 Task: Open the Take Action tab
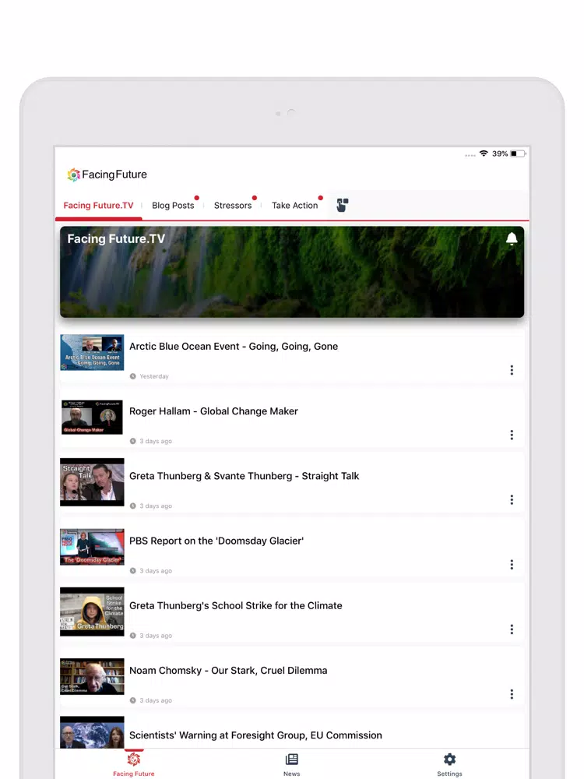tap(294, 205)
